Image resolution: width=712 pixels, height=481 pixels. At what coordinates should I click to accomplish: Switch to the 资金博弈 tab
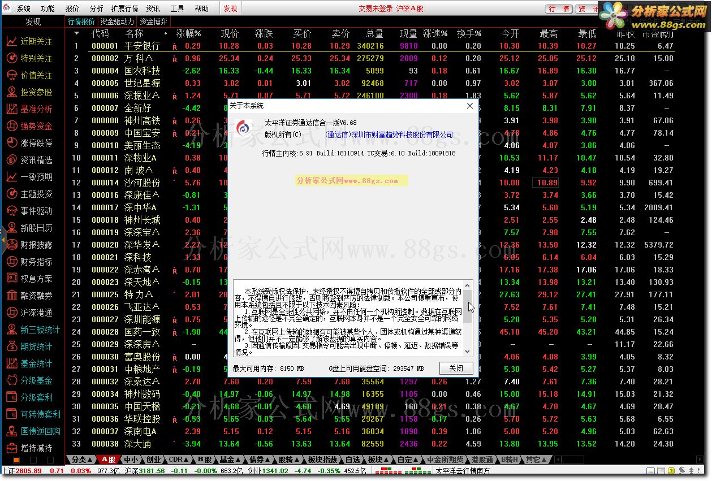point(153,21)
